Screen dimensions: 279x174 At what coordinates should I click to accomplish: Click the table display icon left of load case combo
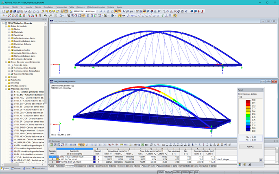click(x=71, y=11)
